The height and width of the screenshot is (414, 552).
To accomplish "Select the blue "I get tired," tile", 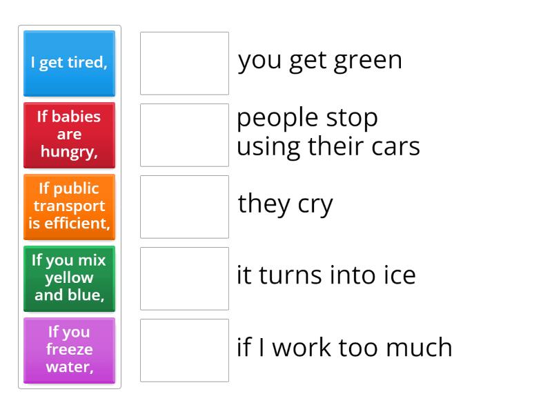I will pyautogui.click(x=69, y=63).
